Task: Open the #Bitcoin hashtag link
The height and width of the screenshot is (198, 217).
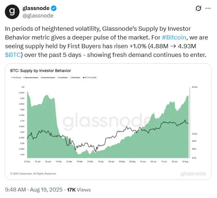Action: pos(174,38)
